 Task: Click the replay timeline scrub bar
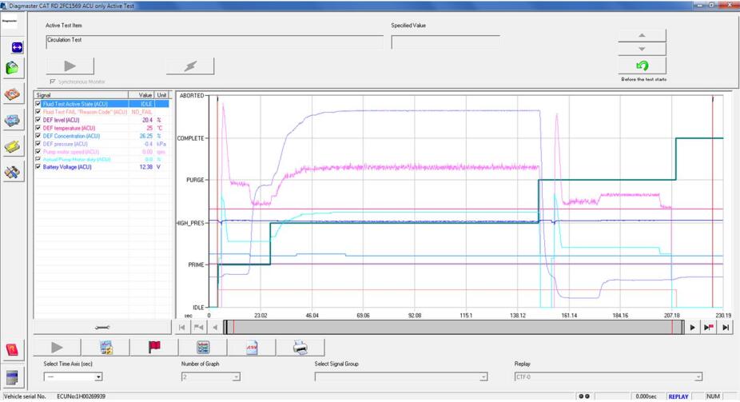453,327
